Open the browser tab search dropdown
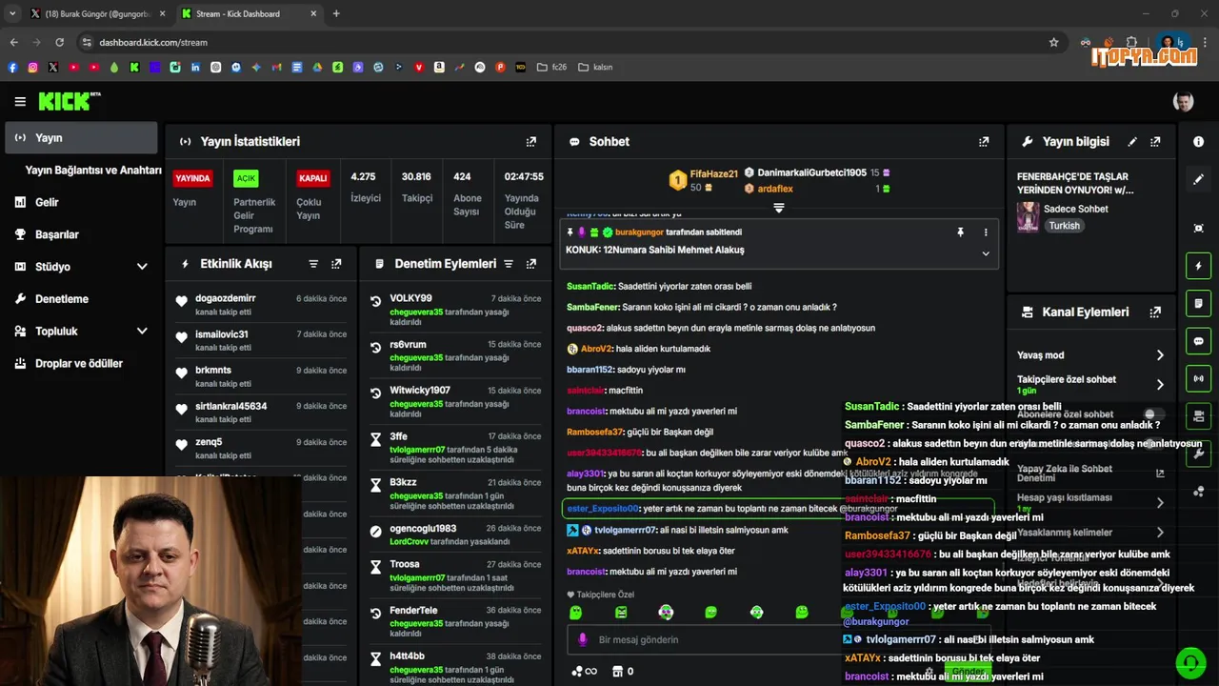This screenshot has width=1219, height=686. (x=12, y=13)
